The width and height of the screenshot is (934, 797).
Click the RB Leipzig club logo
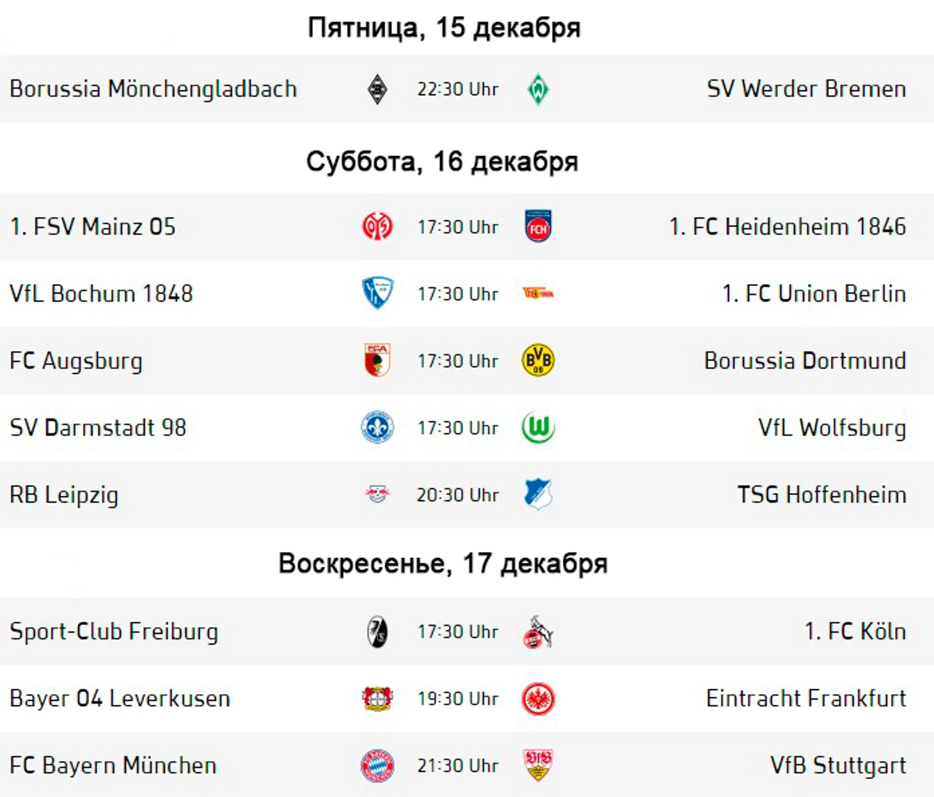(377, 494)
